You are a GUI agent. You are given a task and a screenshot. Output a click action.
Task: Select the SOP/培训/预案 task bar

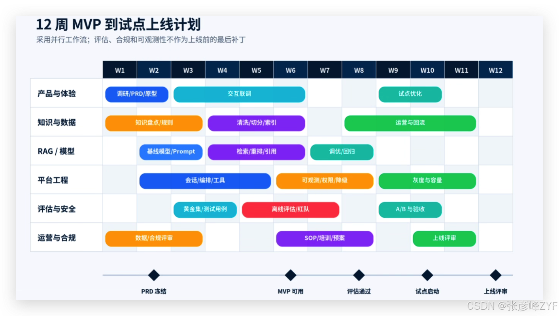click(325, 239)
